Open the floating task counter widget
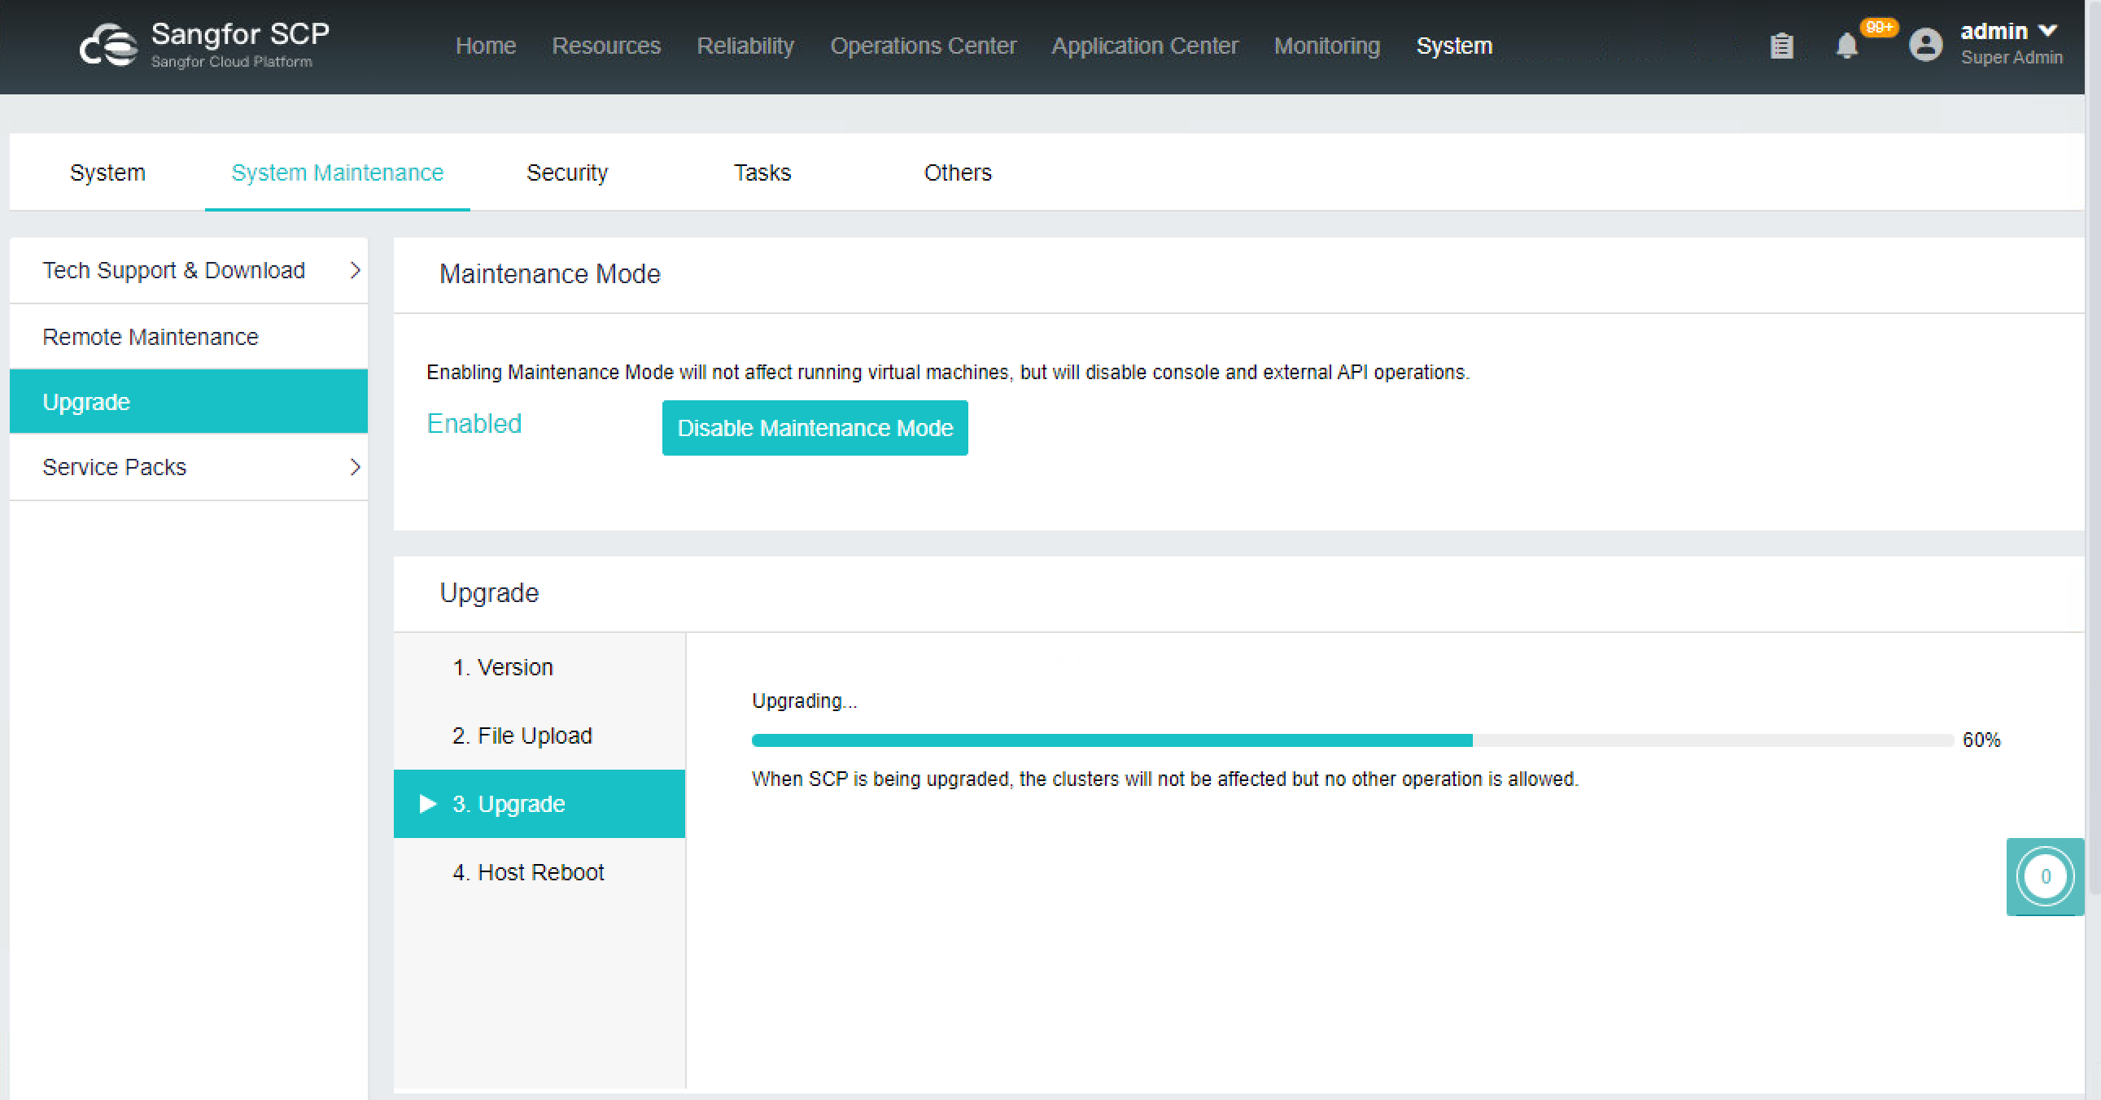The height and width of the screenshot is (1100, 2101). [2044, 876]
